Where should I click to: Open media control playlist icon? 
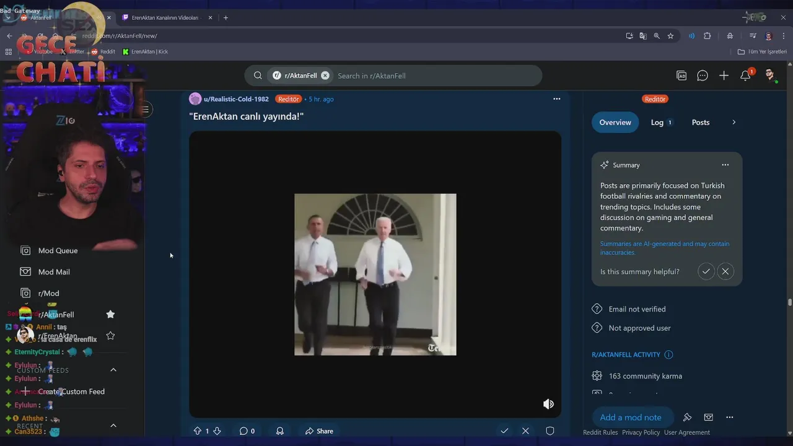click(x=753, y=36)
